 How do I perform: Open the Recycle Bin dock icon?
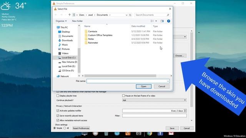point(106,133)
